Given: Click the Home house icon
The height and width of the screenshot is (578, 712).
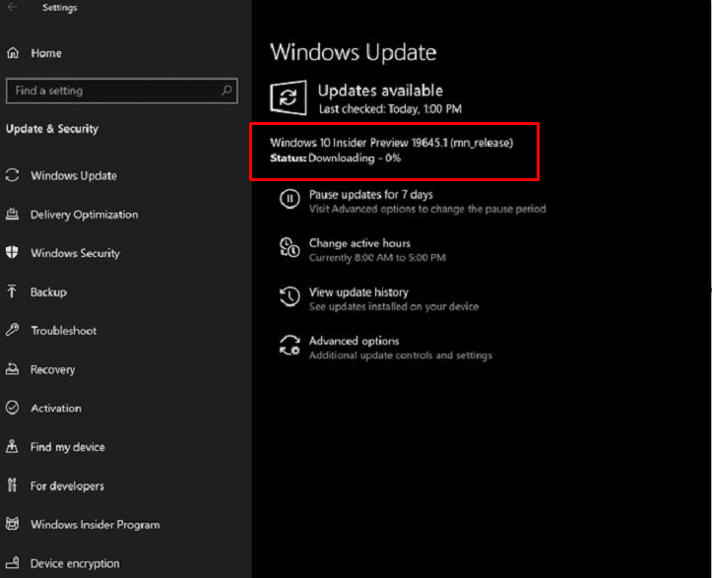Looking at the screenshot, I should point(13,52).
